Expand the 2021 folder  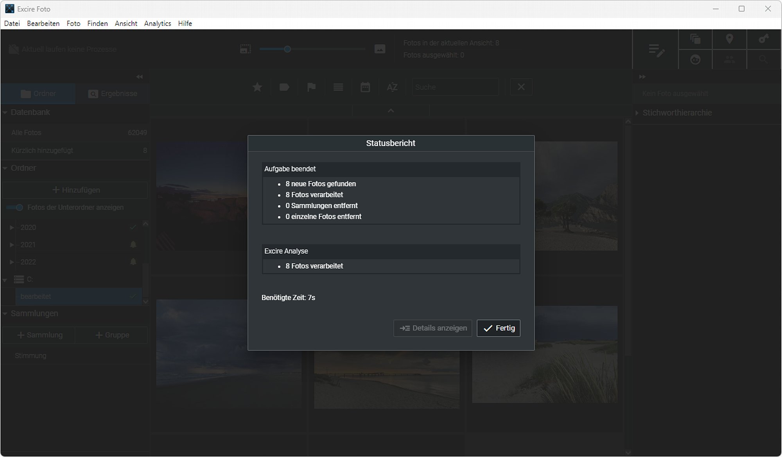[x=12, y=245]
